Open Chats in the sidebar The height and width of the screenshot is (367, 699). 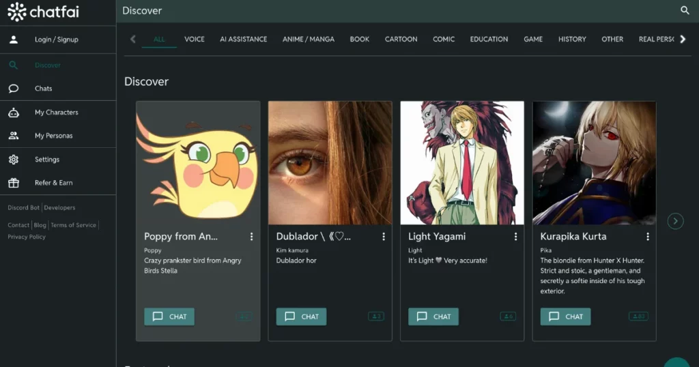click(x=58, y=88)
